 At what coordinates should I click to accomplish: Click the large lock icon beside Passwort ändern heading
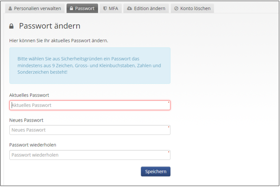11,26
